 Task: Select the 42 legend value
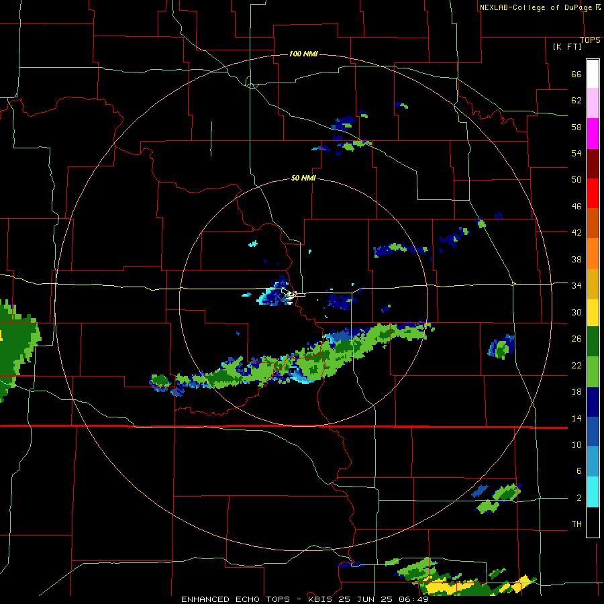coord(576,233)
